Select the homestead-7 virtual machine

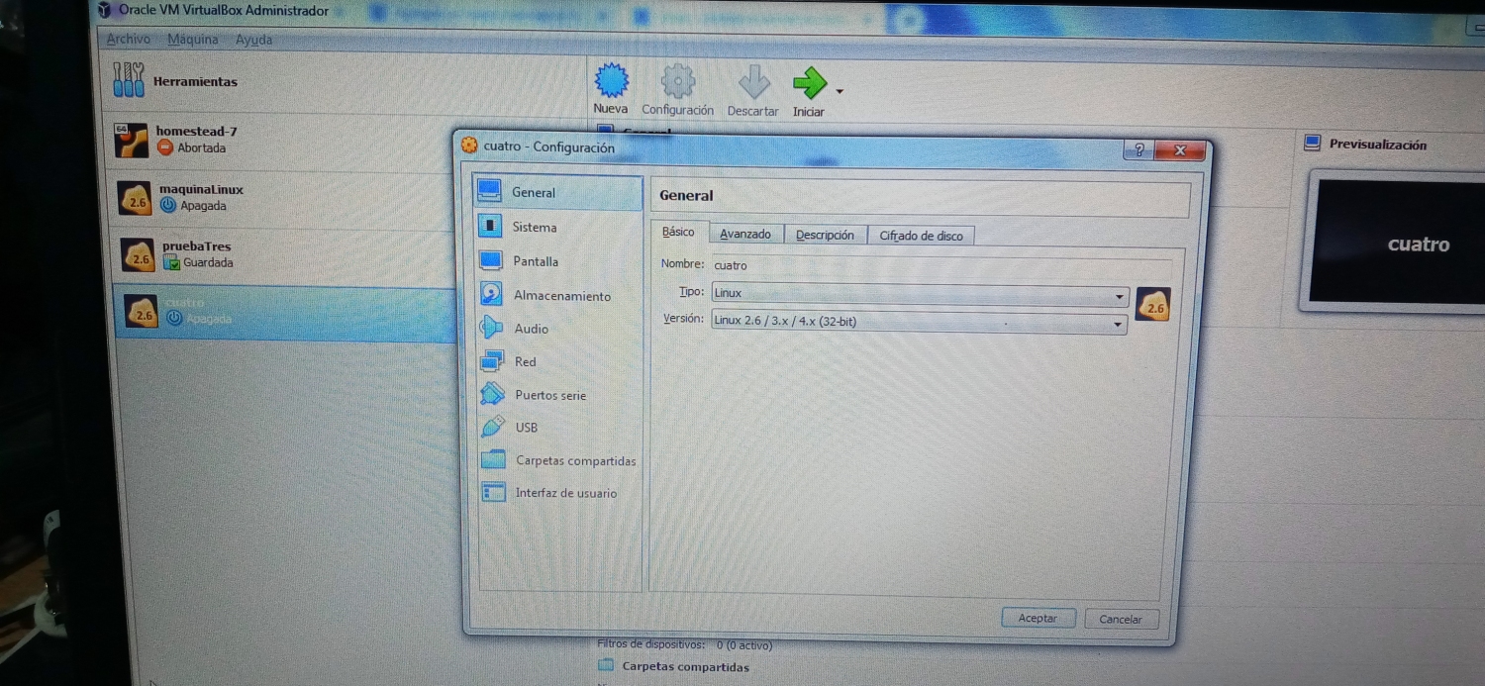[x=282, y=140]
